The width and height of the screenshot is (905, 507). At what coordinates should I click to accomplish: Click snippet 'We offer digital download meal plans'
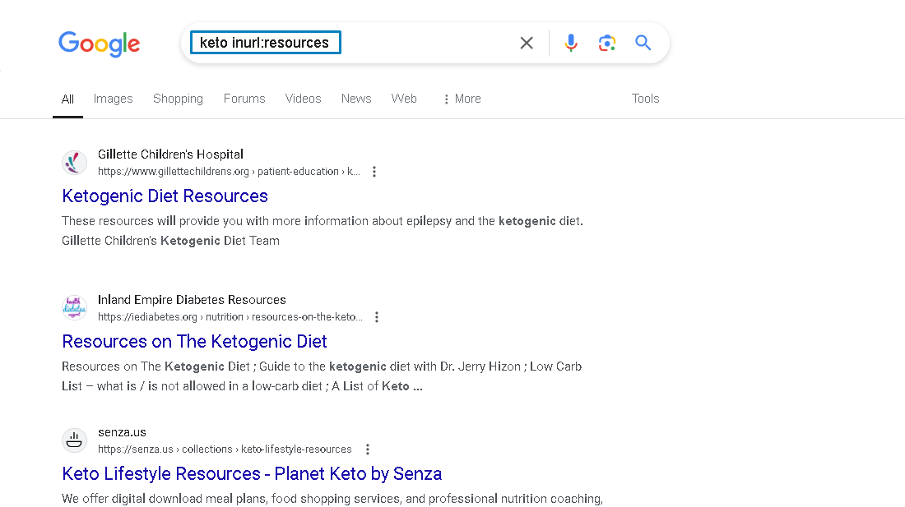tap(332, 498)
